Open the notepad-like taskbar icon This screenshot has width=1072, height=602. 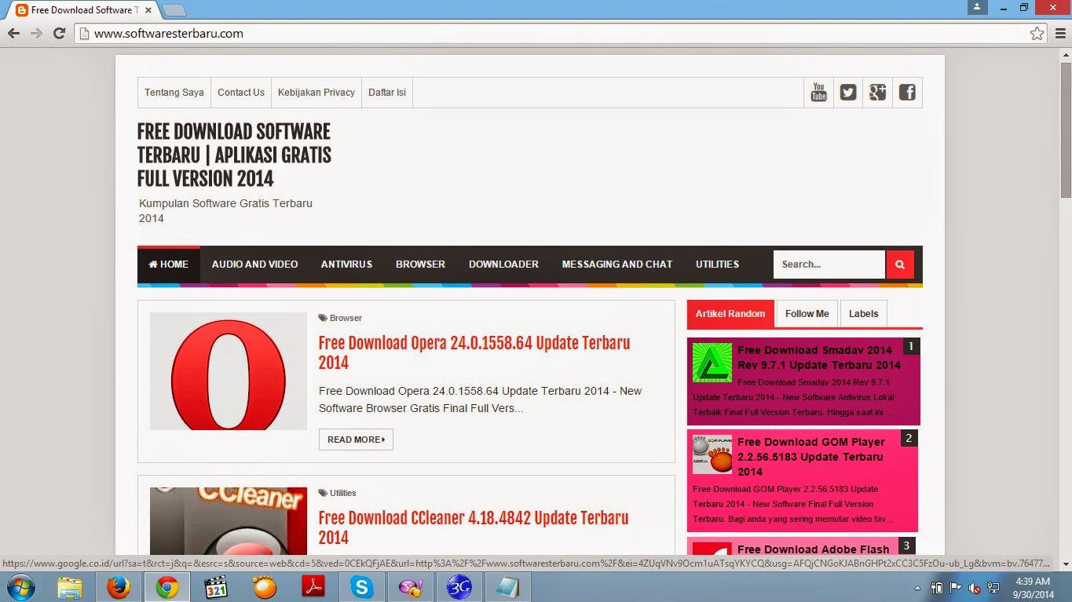(x=507, y=587)
